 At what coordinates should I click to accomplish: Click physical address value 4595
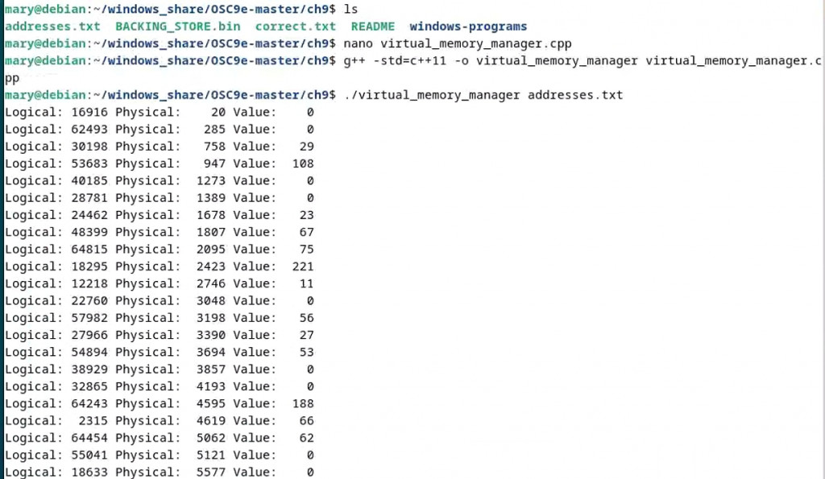pos(211,404)
